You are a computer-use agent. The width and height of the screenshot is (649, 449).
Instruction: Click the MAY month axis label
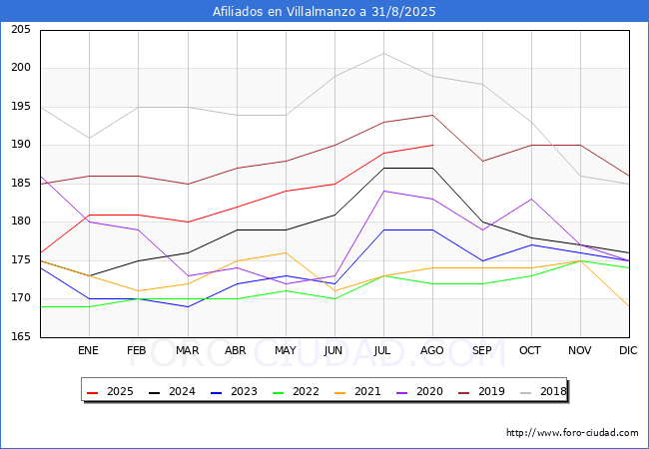pyautogui.click(x=286, y=350)
